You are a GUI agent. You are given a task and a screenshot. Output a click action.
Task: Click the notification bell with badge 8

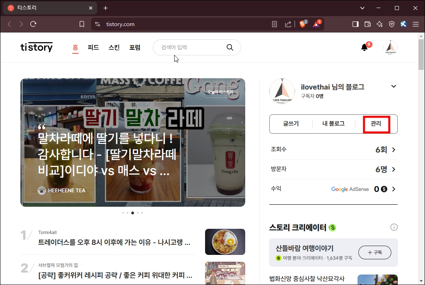[x=364, y=47]
